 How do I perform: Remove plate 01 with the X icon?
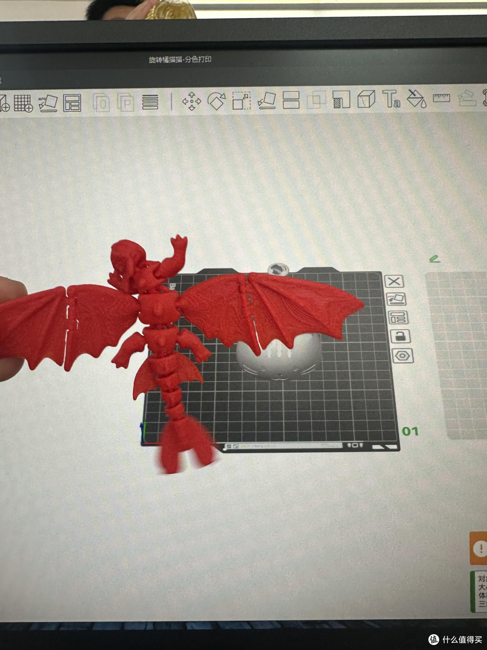394,282
